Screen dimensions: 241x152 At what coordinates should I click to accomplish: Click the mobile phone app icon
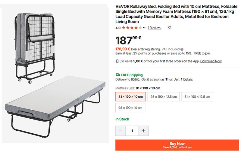click(117, 61)
